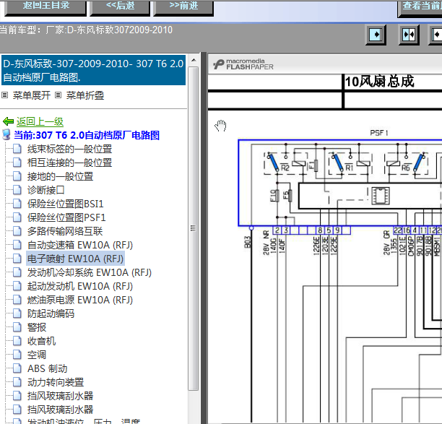Click page icon beside 线束标签的一般位置
The width and height of the screenshot is (442, 424).
(17, 149)
